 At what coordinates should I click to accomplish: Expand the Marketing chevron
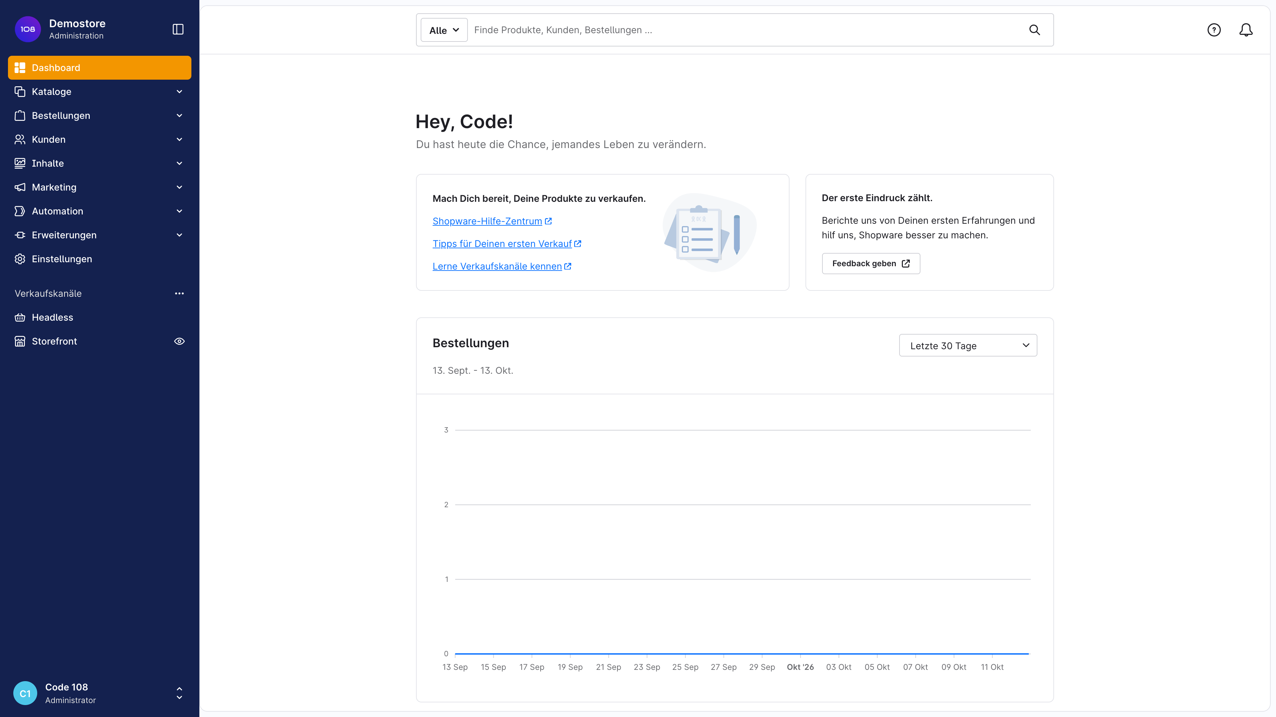[179, 187]
